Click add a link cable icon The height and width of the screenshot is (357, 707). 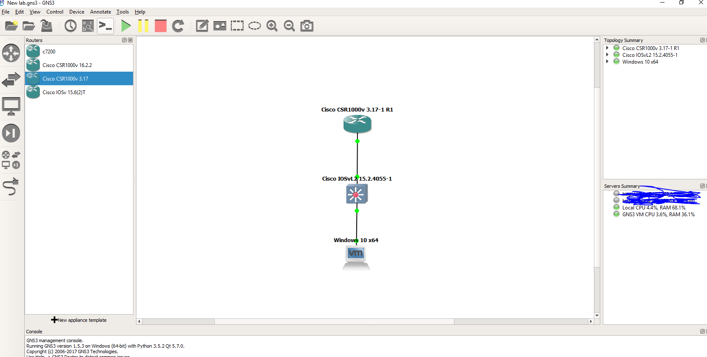click(x=11, y=187)
